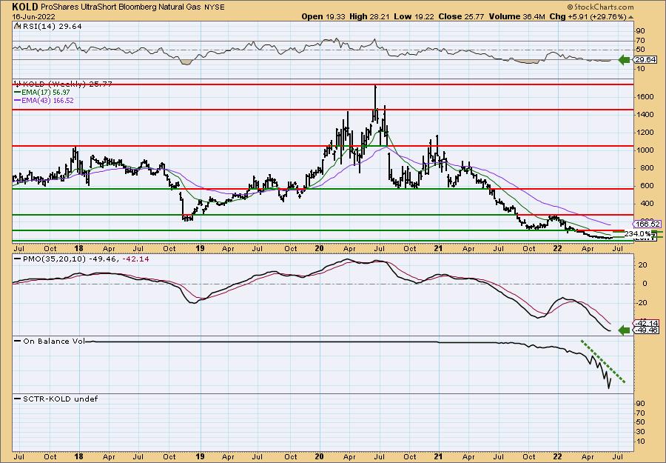Click the 70 level label on the RSI axis
The width and height of the screenshot is (666, 463).
641,41
